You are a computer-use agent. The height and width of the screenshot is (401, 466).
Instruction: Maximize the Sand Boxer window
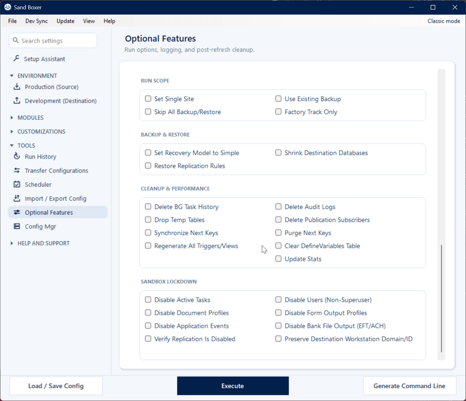point(433,7)
